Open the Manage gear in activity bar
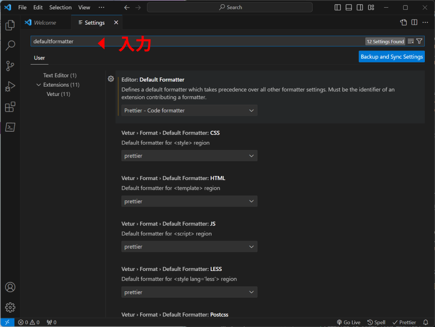The image size is (435, 327). (10, 307)
